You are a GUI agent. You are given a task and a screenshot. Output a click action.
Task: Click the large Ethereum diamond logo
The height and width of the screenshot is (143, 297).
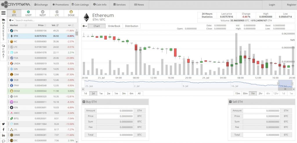(86, 17)
